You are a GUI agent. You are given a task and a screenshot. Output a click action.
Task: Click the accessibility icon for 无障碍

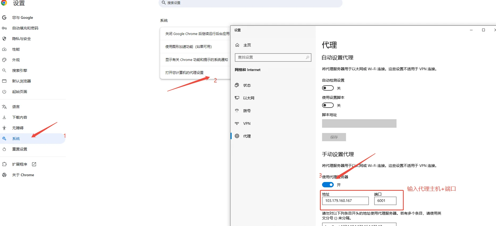pyautogui.click(x=4, y=128)
